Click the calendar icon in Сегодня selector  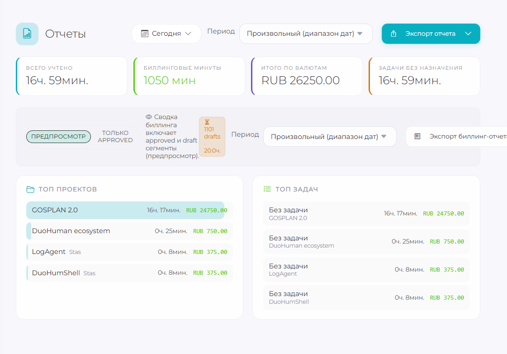pyautogui.click(x=145, y=33)
